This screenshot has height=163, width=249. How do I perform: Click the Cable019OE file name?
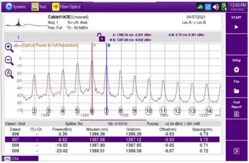tap(59, 17)
